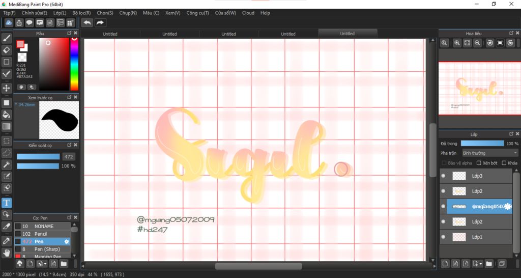Create a layer folder in Lớp panel
This screenshot has height=278, width=521.
point(489,264)
